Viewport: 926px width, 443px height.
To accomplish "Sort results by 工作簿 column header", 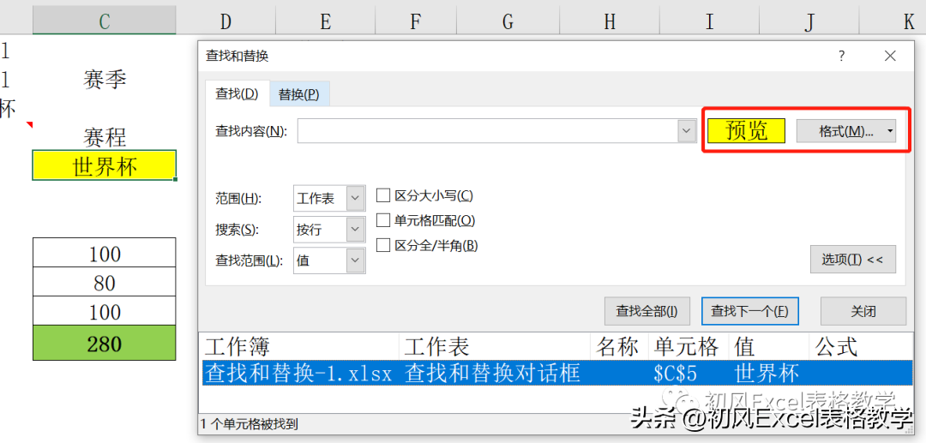I will pyautogui.click(x=299, y=347).
